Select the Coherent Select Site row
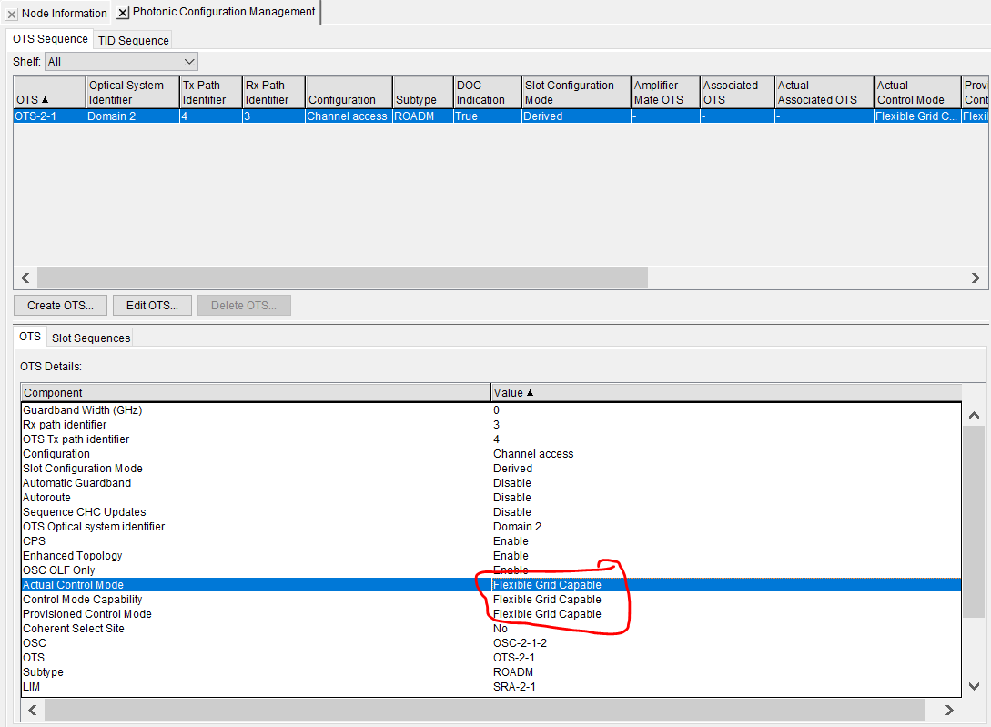This screenshot has height=727, width=991. pyautogui.click(x=491, y=629)
